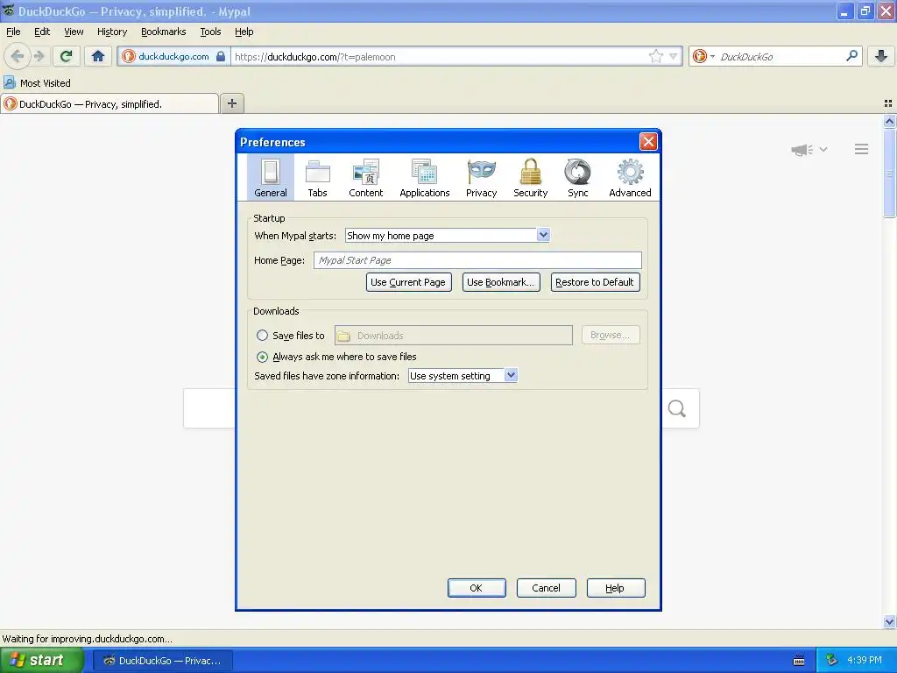
Task: Click the Home Page input field
Action: pos(477,260)
